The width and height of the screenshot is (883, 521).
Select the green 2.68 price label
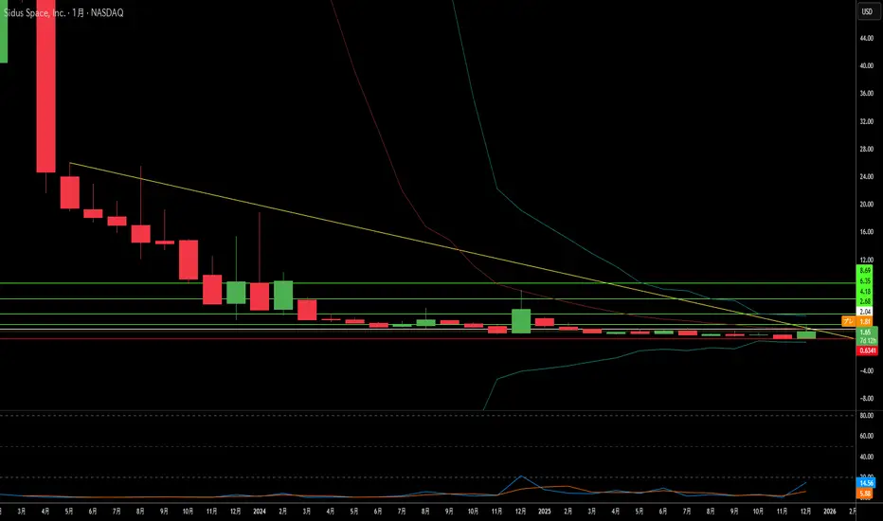866,301
